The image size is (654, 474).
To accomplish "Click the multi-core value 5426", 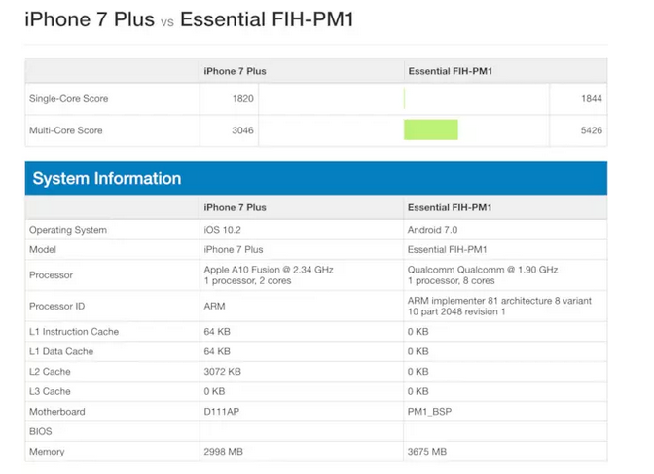I will coord(592,130).
